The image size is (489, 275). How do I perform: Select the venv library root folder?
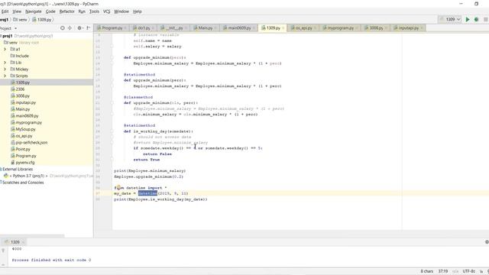[x=21, y=43]
